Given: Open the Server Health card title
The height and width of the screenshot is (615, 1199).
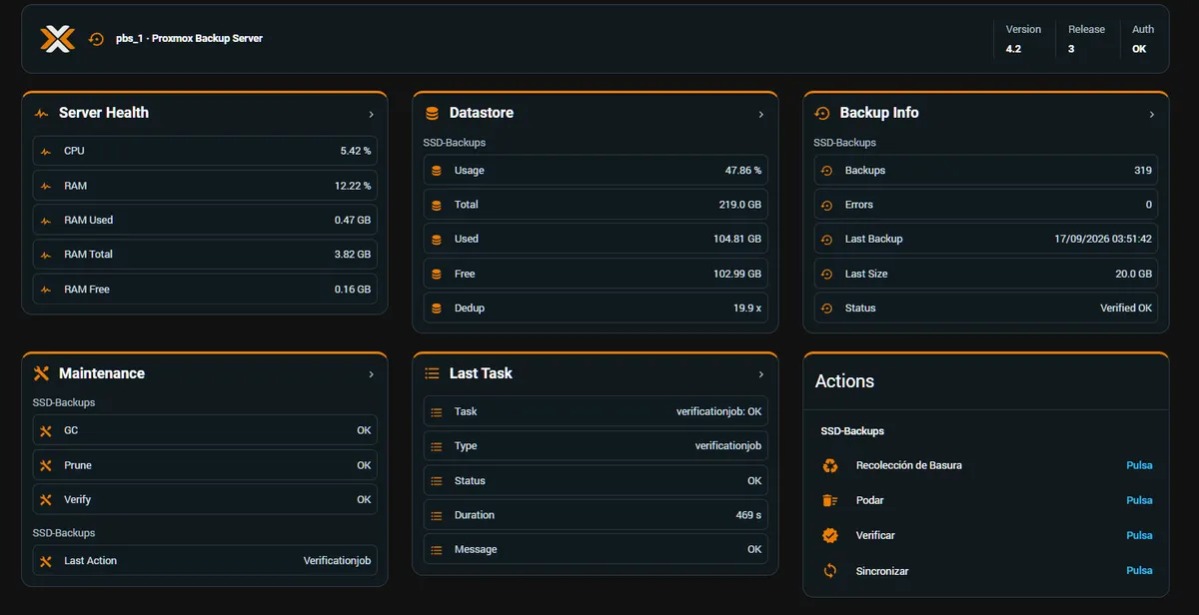Looking at the screenshot, I should click(104, 113).
